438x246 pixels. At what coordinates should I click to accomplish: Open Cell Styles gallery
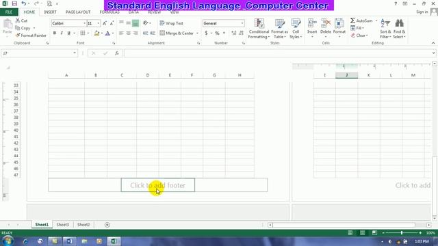point(296,29)
